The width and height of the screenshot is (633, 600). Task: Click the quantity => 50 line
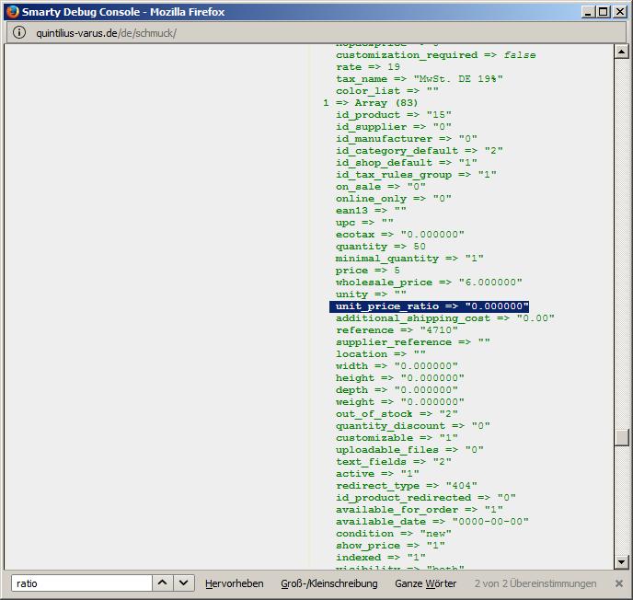click(x=381, y=247)
